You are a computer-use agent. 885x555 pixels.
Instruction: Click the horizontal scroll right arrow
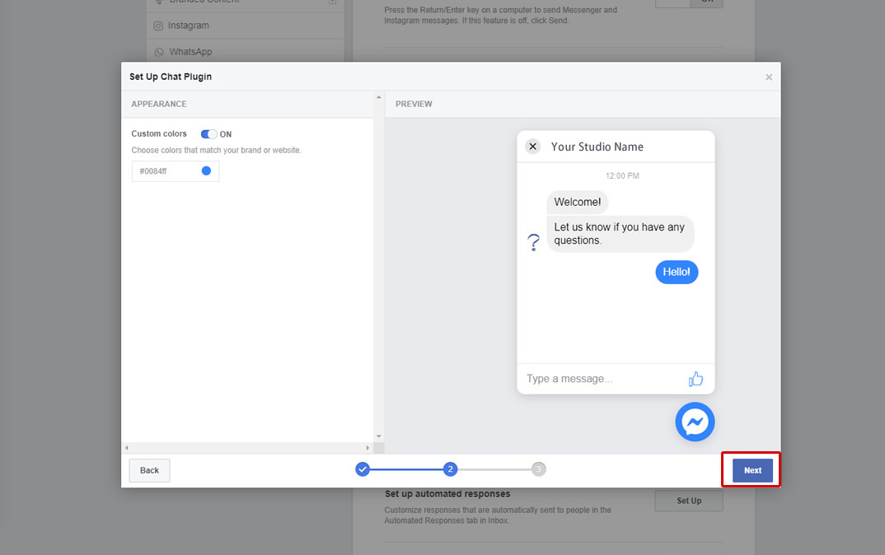tap(368, 448)
